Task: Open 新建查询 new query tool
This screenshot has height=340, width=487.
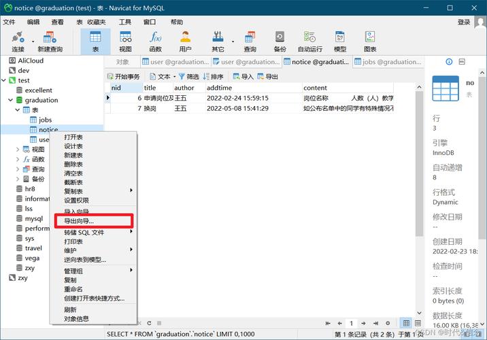Action: click(x=50, y=41)
